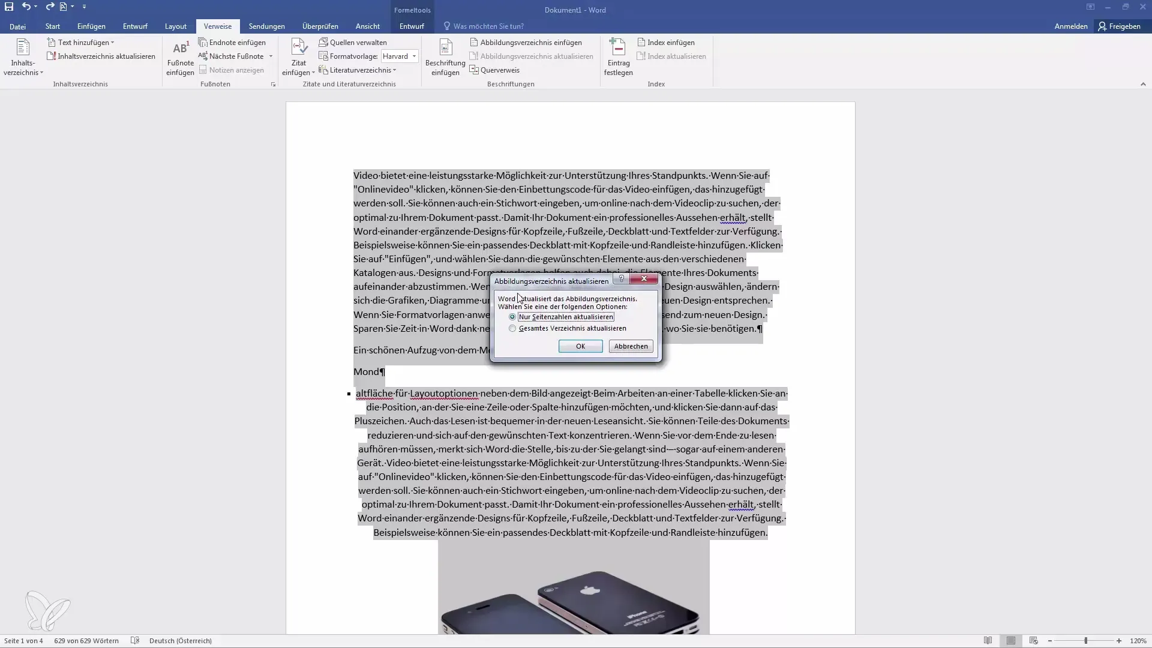This screenshot has width=1152, height=648.
Task: Switch to Start tab
Action: (x=53, y=26)
